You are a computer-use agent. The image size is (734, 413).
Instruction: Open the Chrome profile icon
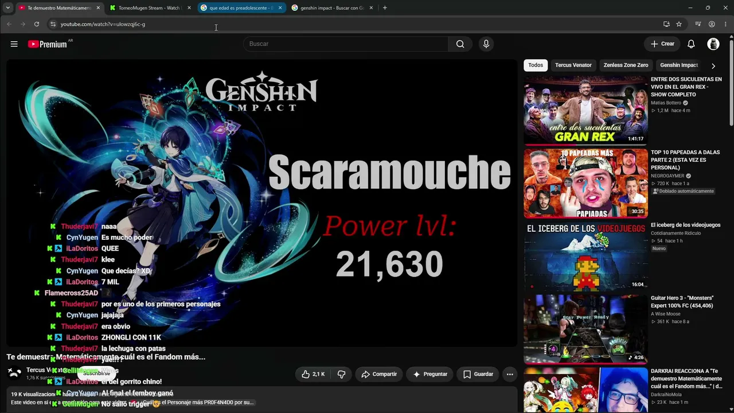pyautogui.click(x=712, y=24)
